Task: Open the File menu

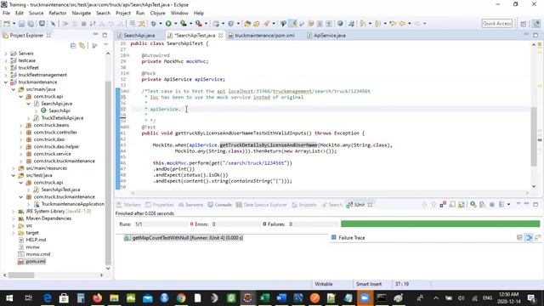Action: [6, 14]
